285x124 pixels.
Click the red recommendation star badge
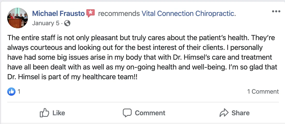91,13
